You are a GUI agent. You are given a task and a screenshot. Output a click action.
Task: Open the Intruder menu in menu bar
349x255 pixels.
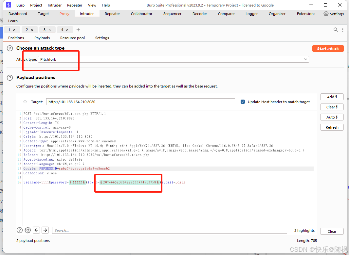coord(55,5)
